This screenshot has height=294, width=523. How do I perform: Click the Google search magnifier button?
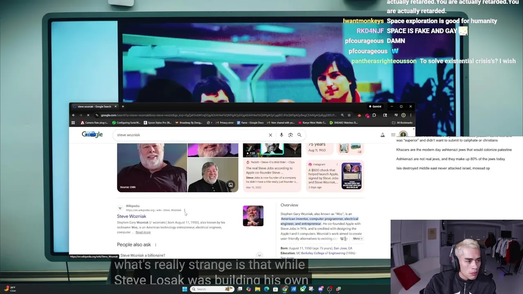pyautogui.click(x=299, y=135)
